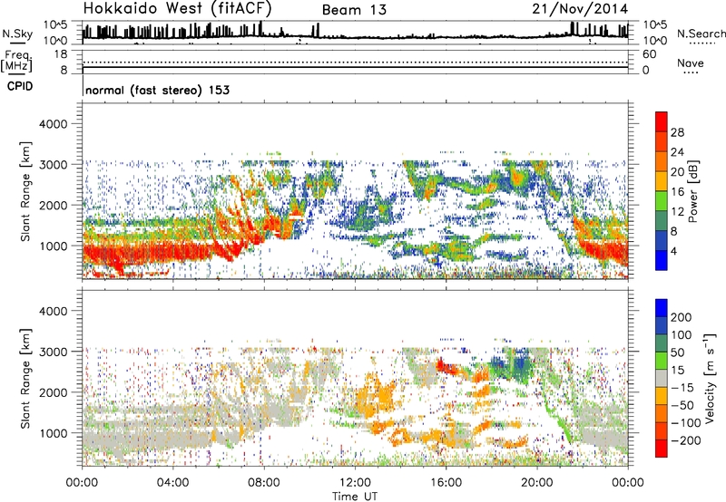The width and height of the screenshot is (726, 502).
Task: Click the 'CPID' row label
Action: (20, 86)
